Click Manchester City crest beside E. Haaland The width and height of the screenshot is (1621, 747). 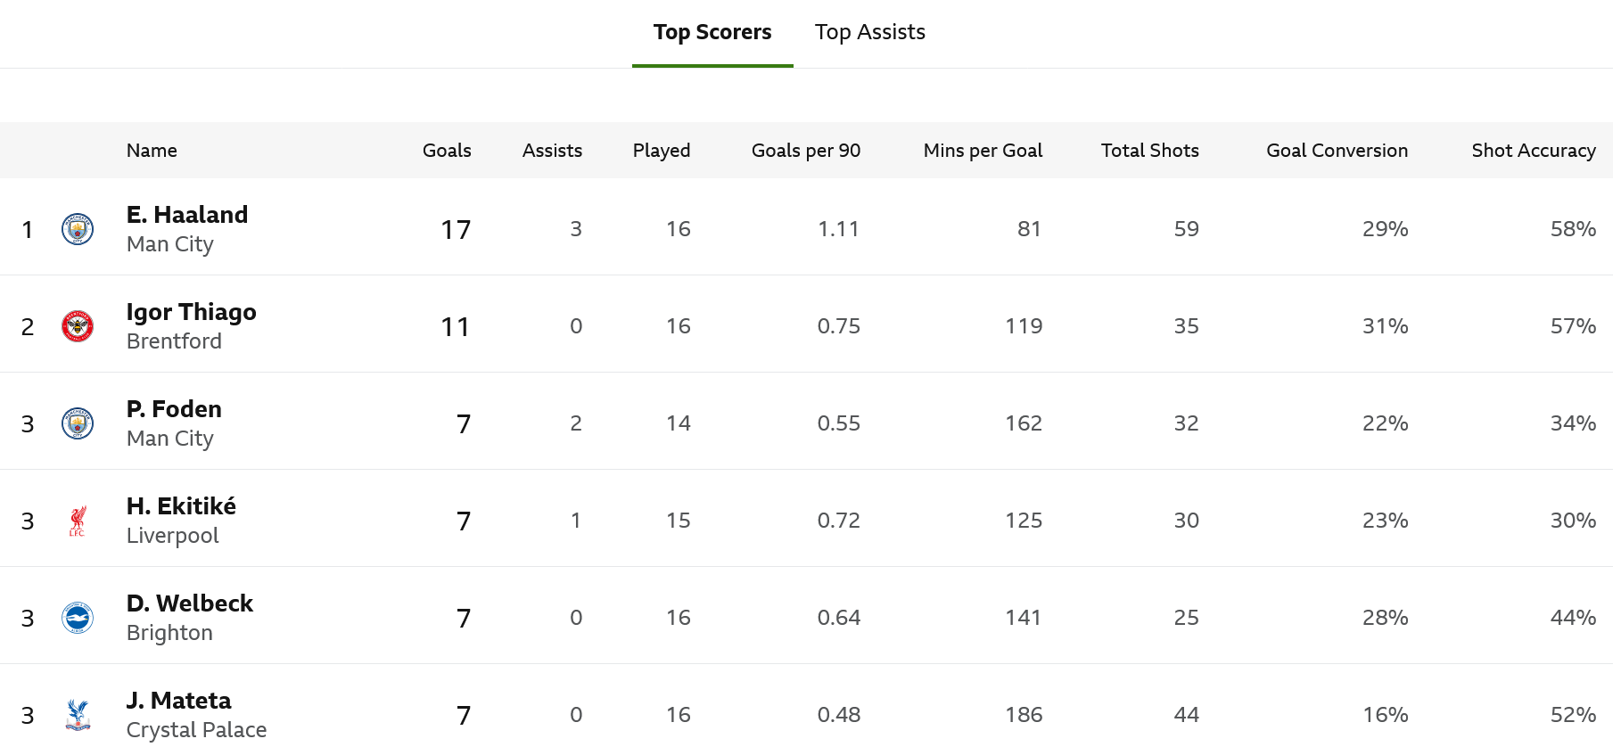pyautogui.click(x=78, y=229)
